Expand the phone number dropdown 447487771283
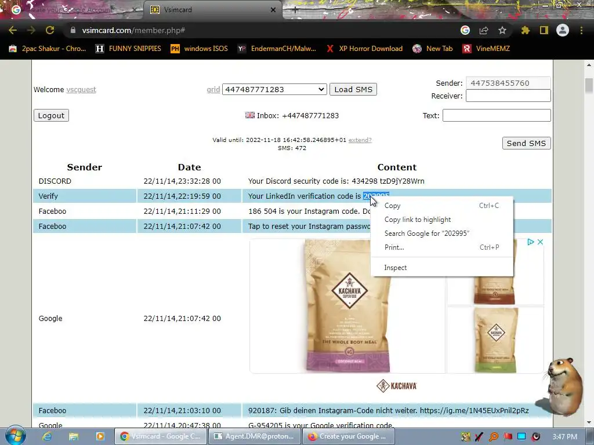The width and height of the screenshot is (594, 445). [274, 89]
